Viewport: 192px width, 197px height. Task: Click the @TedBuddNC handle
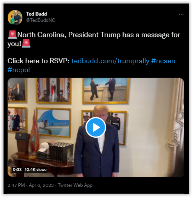coord(41,20)
